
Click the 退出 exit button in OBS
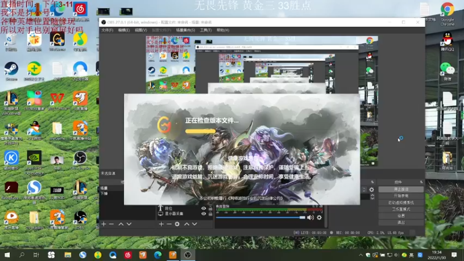point(401,222)
